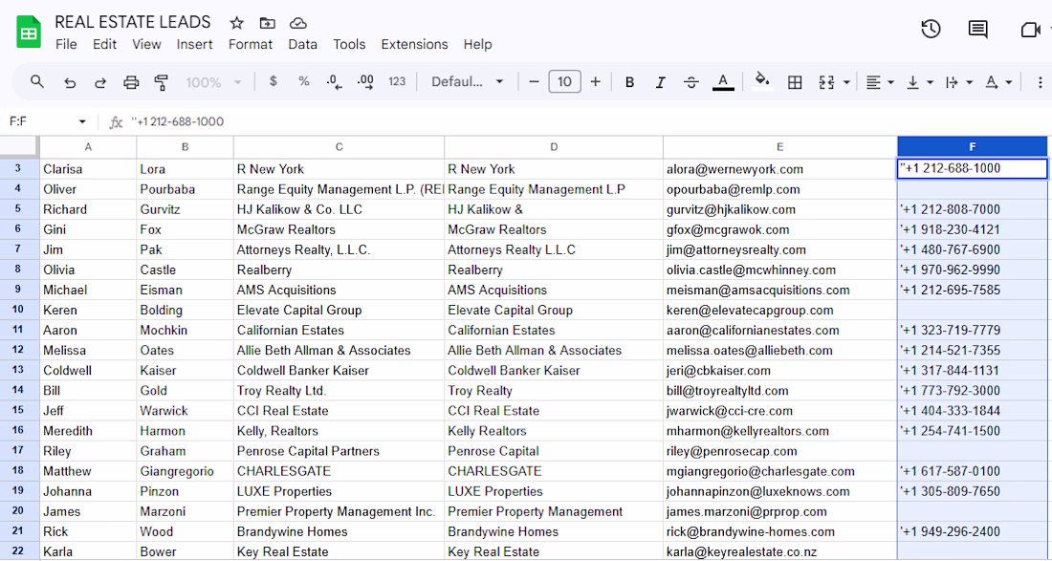Open the more toolbar options menu
Viewport: 1052px width, 561px height.
1040,82
